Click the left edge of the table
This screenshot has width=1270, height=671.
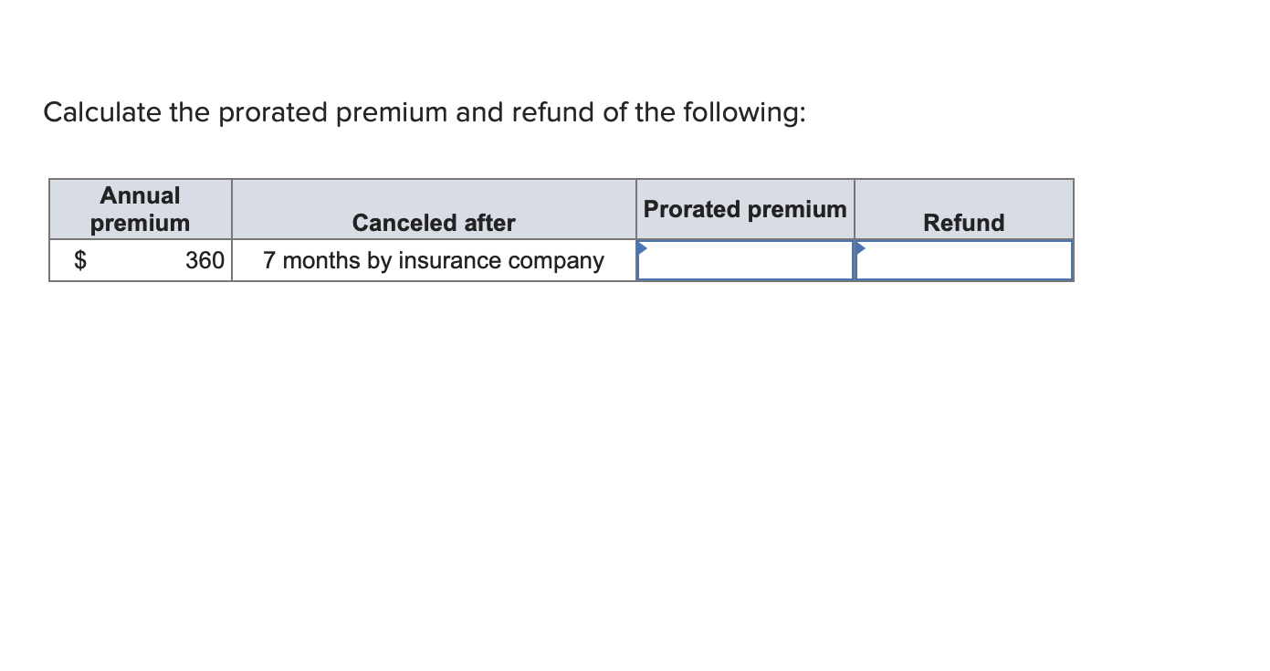click(49, 230)
